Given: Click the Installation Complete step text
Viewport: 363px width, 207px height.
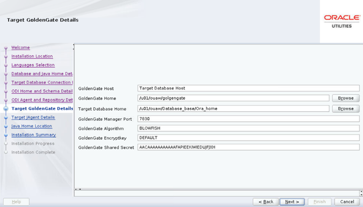Looking at the screenshot, I should (x=33, y=152).
